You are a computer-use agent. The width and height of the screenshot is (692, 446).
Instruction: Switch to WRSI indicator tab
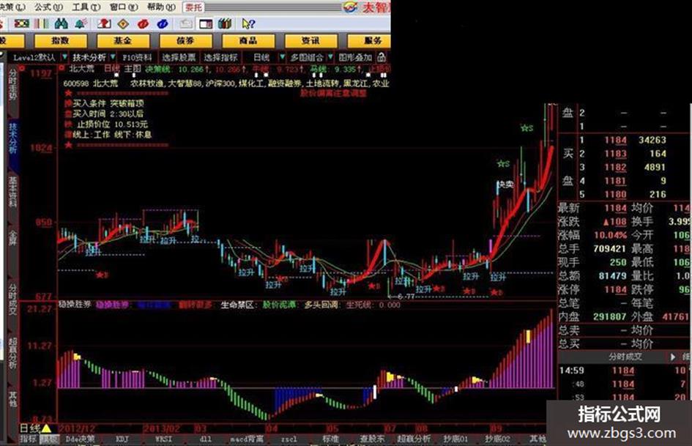pyautogui.click(x=163, y=439)
